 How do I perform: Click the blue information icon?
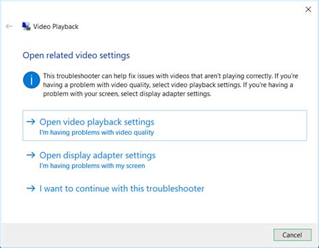click(32, 80)
